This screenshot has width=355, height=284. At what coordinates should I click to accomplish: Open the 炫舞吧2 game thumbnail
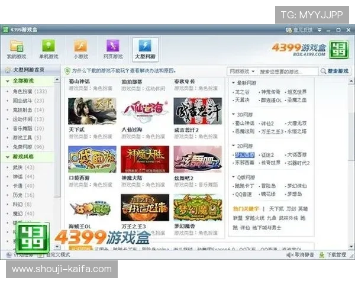pyautogui.click(x=198, y=159)
